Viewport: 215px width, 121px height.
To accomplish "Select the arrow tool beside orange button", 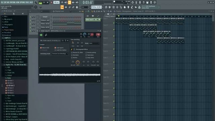I will point(66,7).
